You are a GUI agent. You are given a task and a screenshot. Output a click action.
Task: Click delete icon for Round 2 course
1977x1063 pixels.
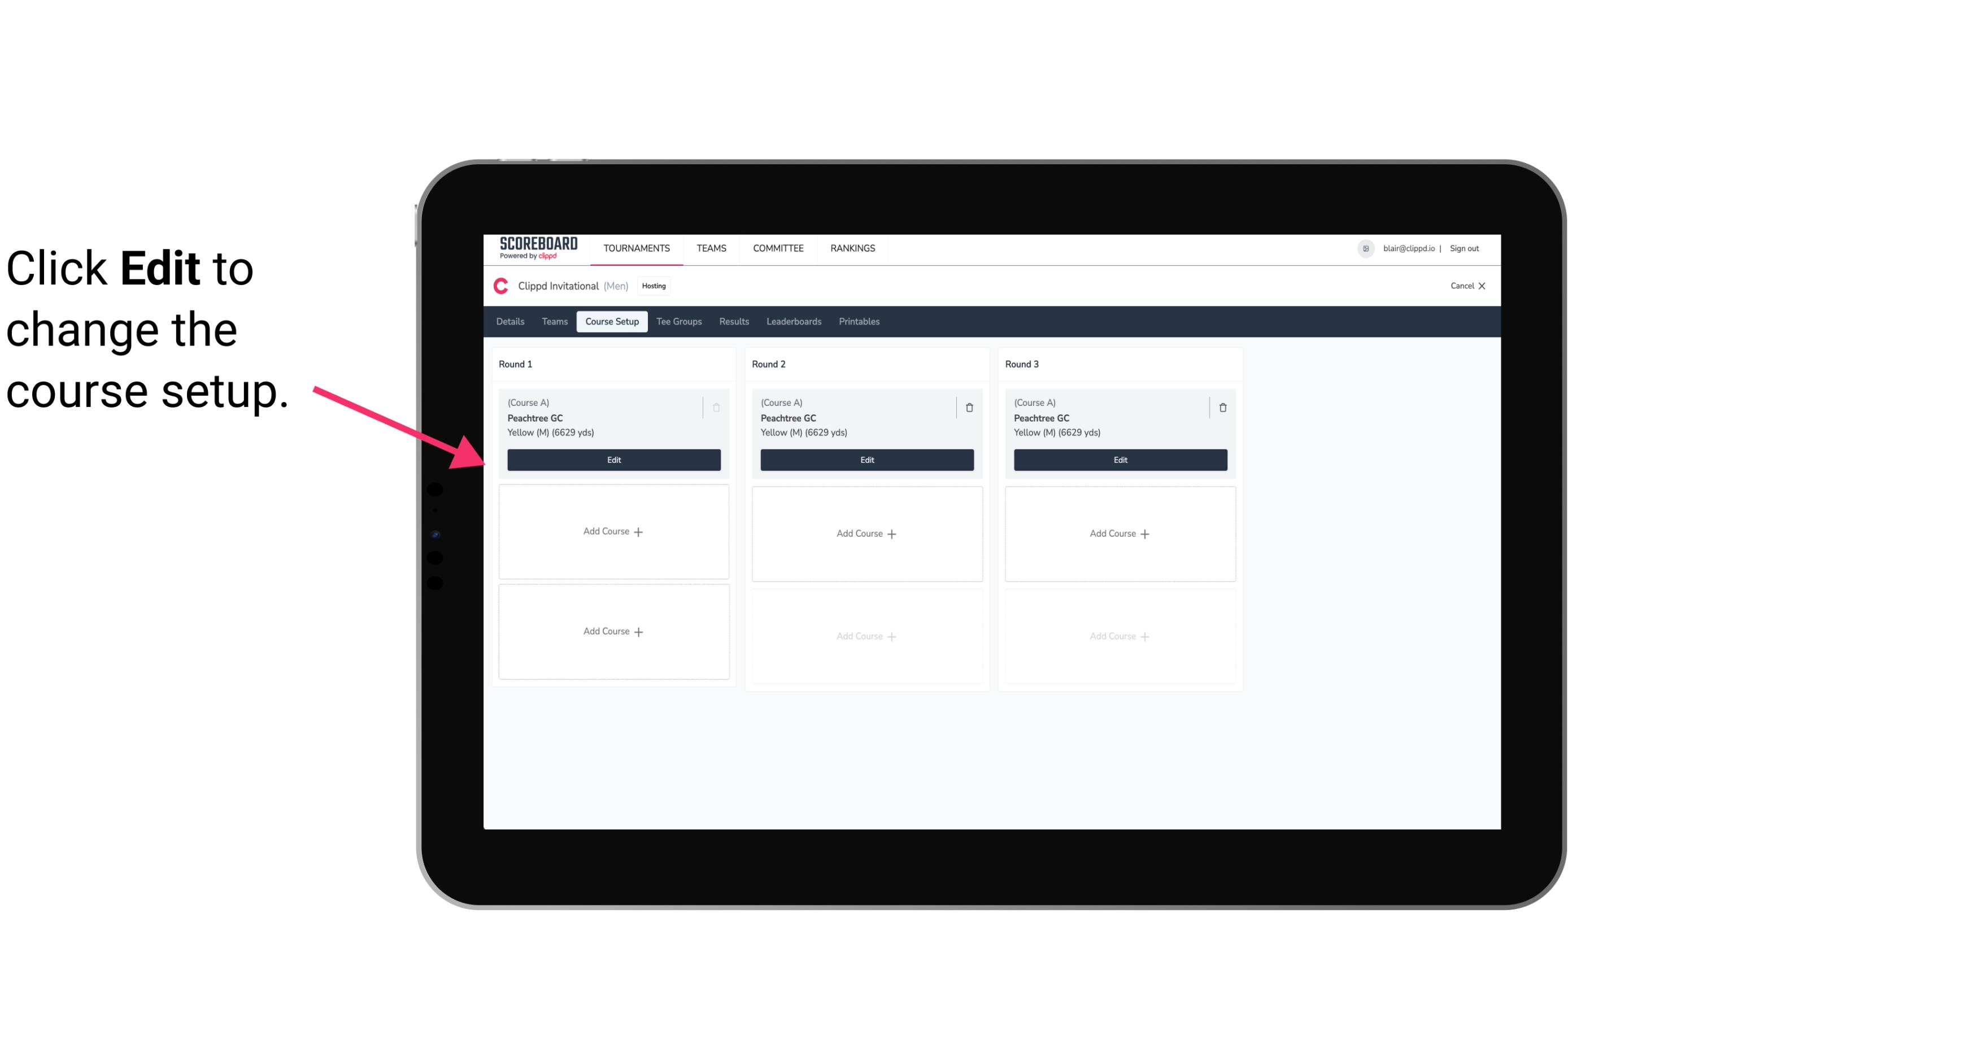click(968, 407)
